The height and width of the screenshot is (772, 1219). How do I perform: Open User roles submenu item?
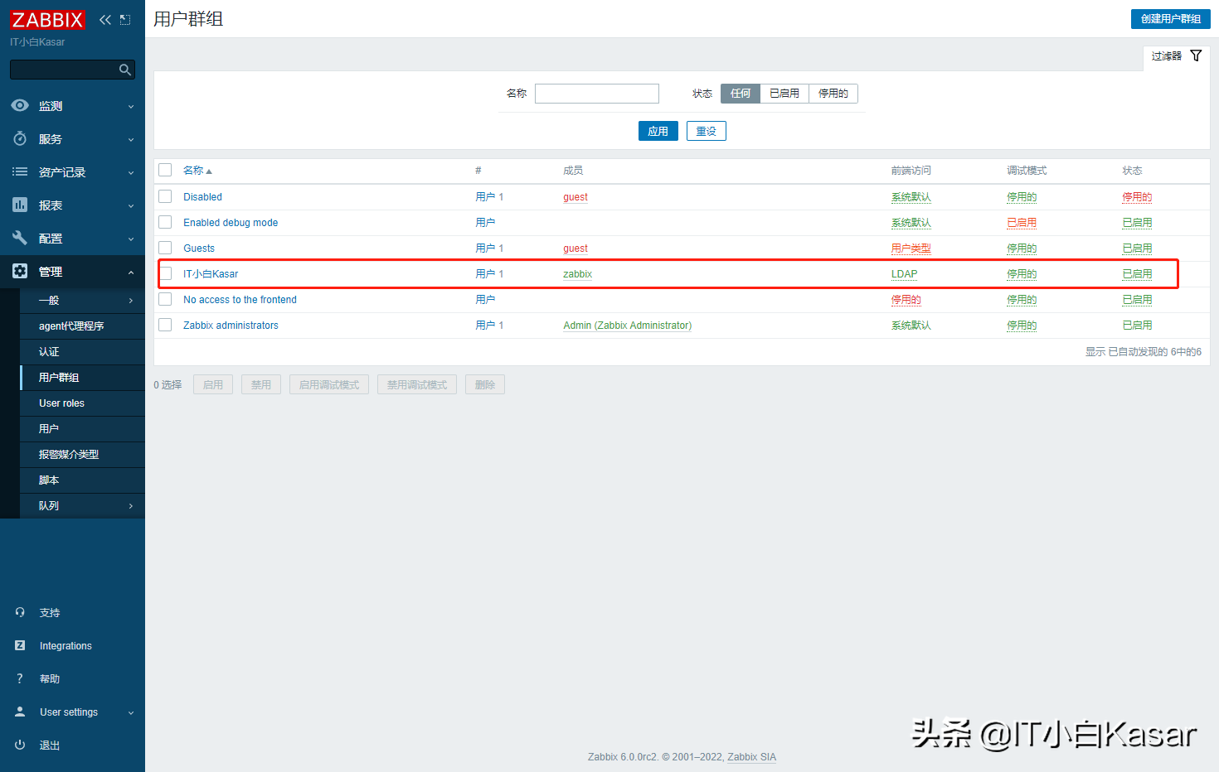pos(62,403)
